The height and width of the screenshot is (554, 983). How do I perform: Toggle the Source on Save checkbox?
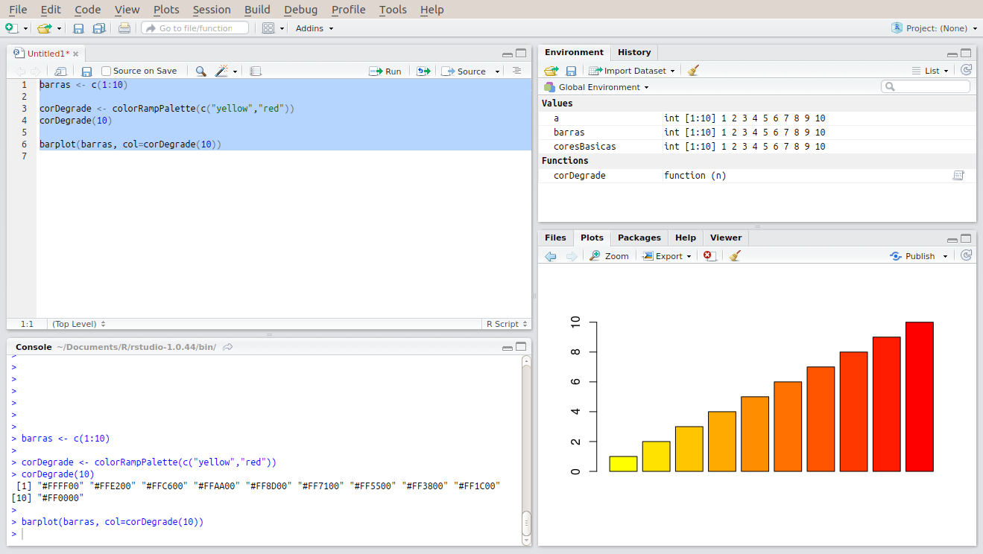click(x=107, y=71)
